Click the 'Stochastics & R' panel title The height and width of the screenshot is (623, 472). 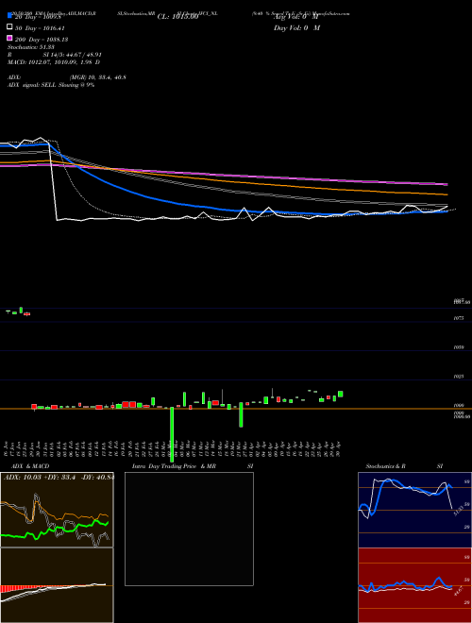coord(385,466)
